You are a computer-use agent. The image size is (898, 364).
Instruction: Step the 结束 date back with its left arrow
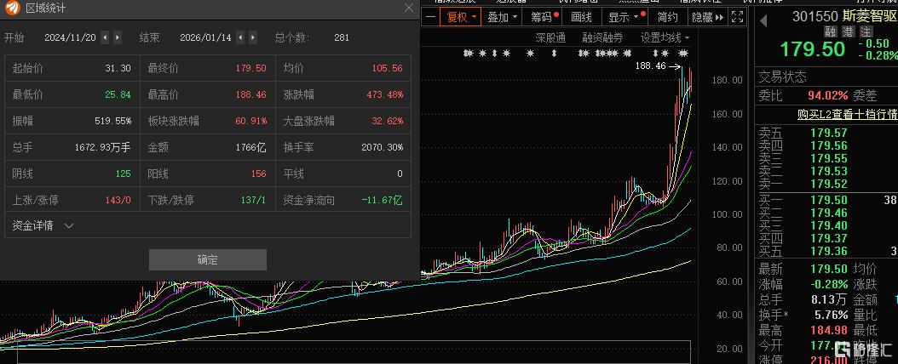pyautogui.click(x=240, y=37)
